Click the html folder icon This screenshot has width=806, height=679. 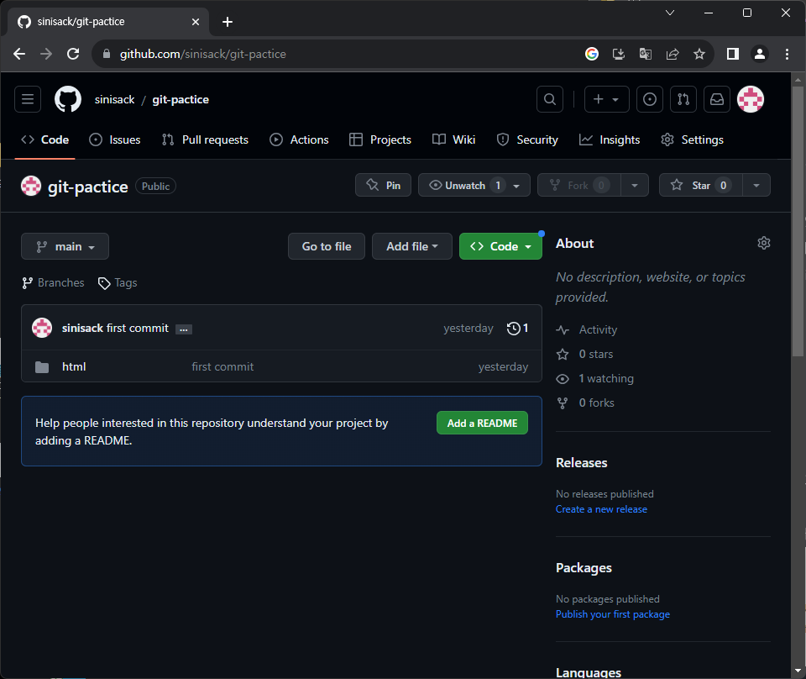(x=42, y=366)
